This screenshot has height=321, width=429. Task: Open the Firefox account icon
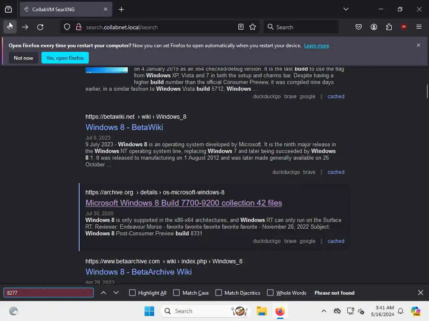[374, 27]
